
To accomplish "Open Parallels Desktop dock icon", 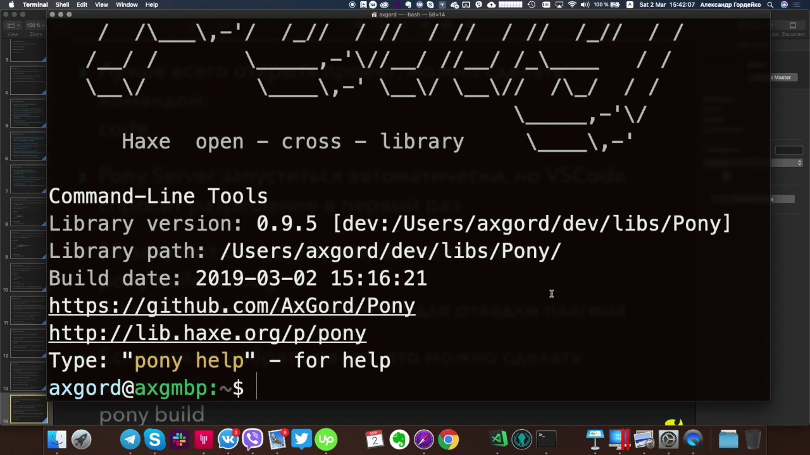I will click(620, 439).
